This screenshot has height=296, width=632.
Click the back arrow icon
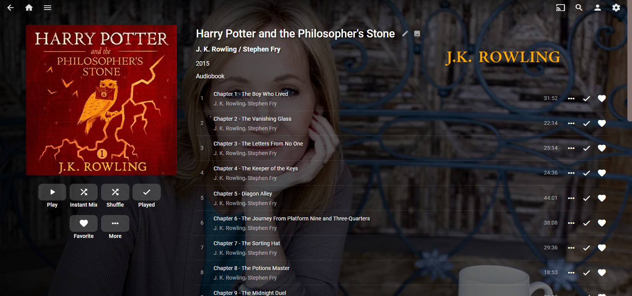tap(10, 8)
